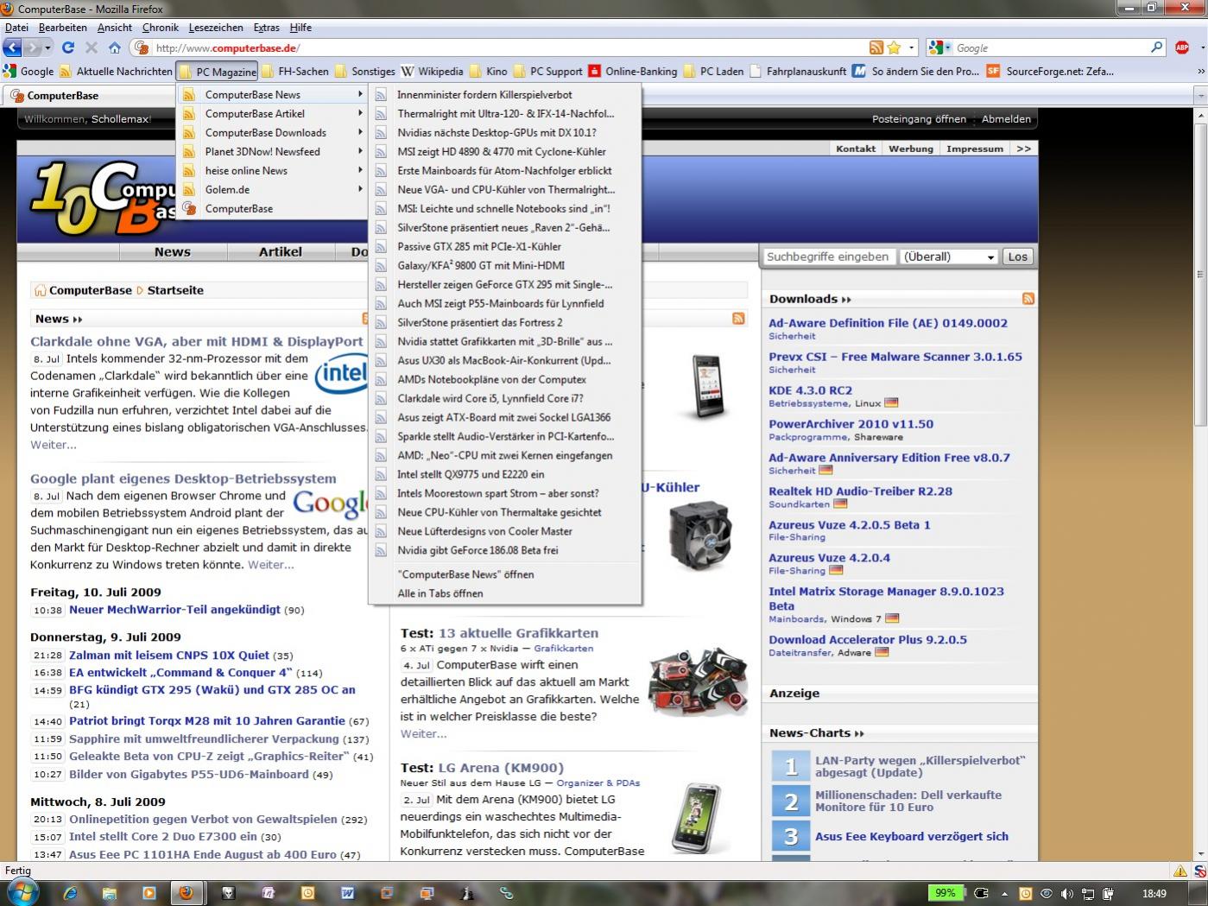Open Internet Explorer from the taskbar
Image resolution: width=1208 pixels, height=906 pixels.
[70, 893]
